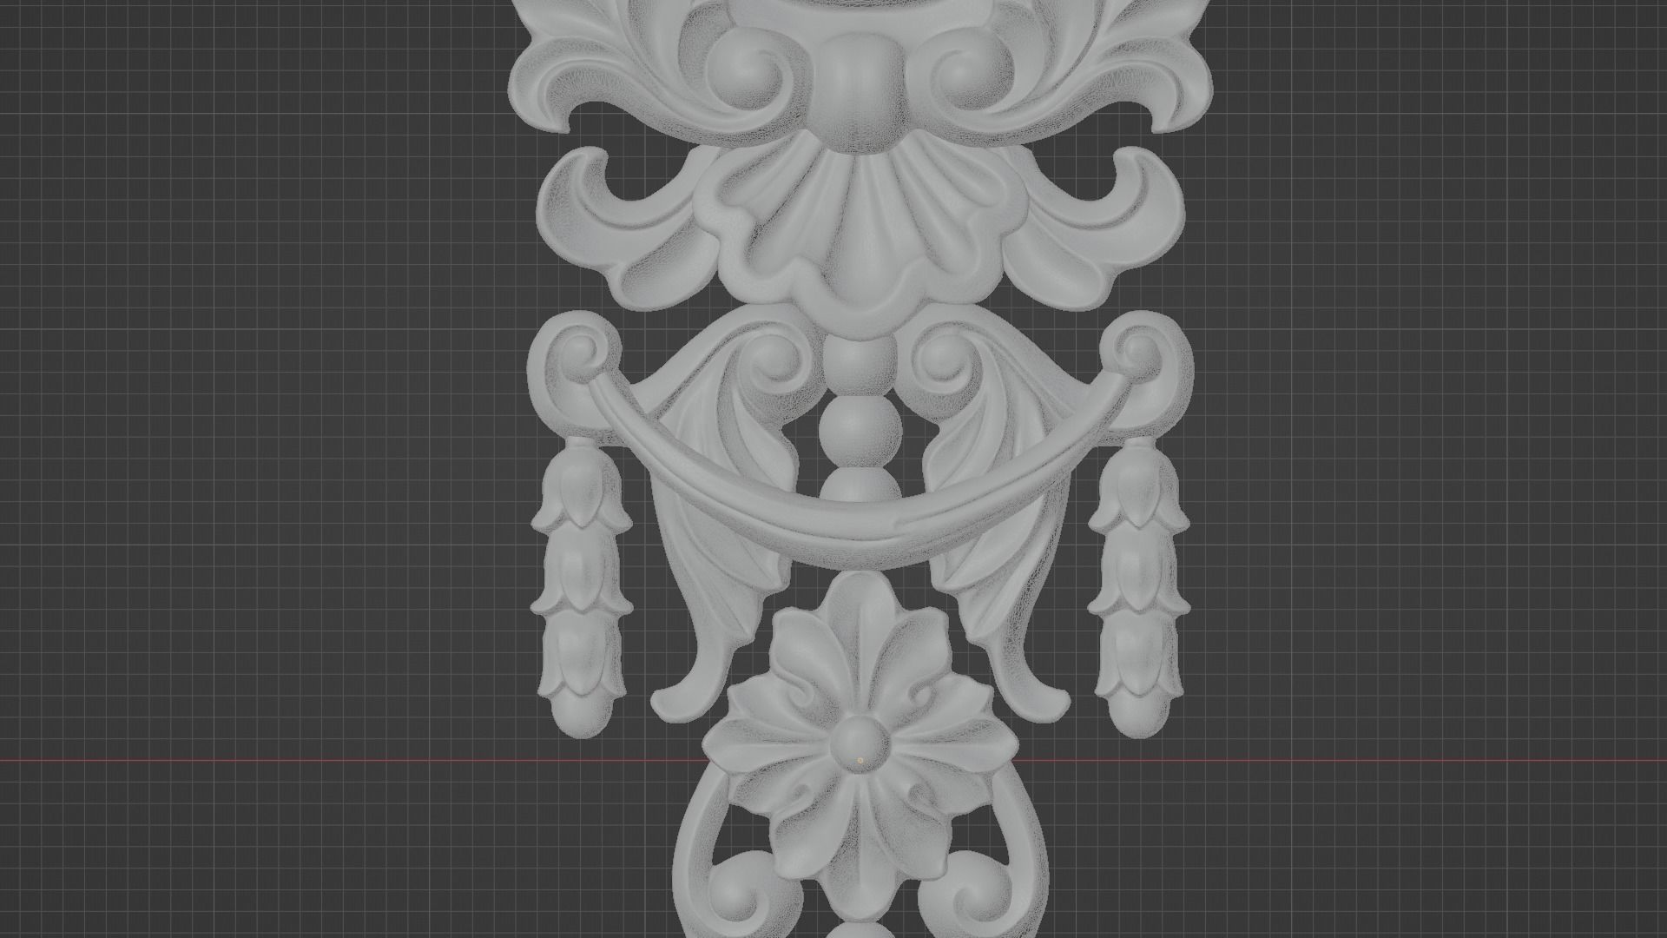The image size is (1667, 938).
Task: Click the orange object origin dot
Action: click(x=860, y=761)
